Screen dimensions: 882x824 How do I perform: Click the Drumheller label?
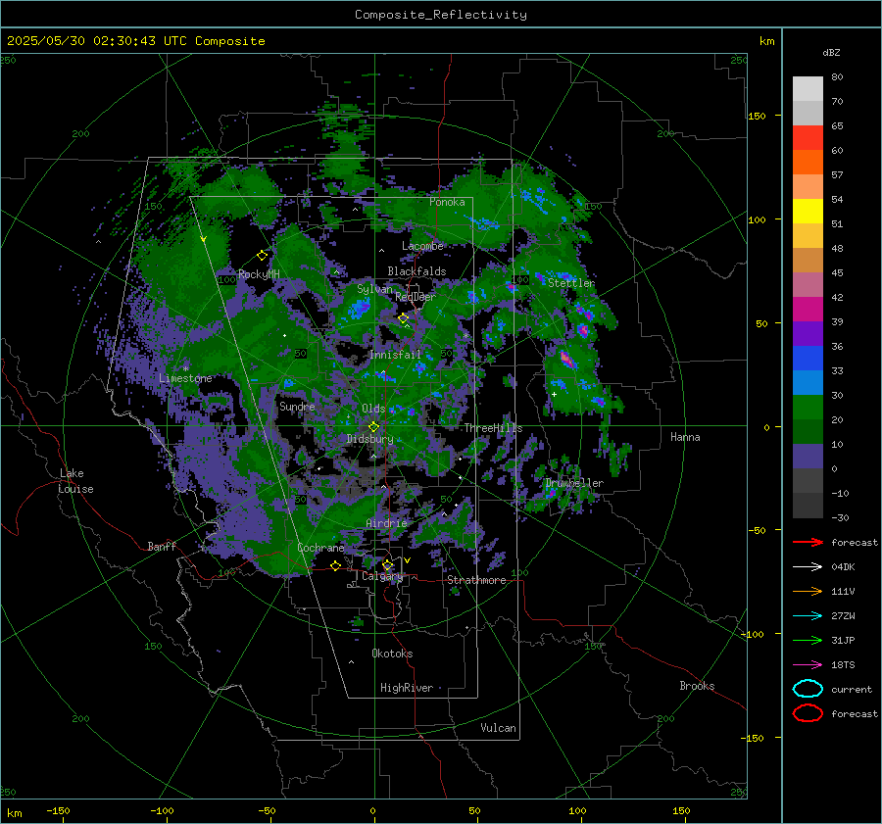point(574,483)
